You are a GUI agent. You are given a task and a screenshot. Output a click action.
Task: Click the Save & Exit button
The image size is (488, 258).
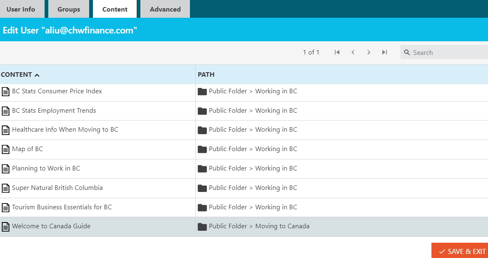point(460,251)
